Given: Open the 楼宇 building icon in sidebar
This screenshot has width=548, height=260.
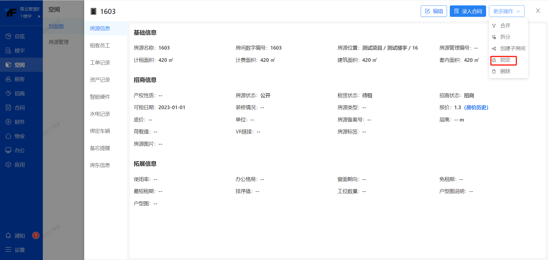Looking at the screenshot, I should [8, 50].
